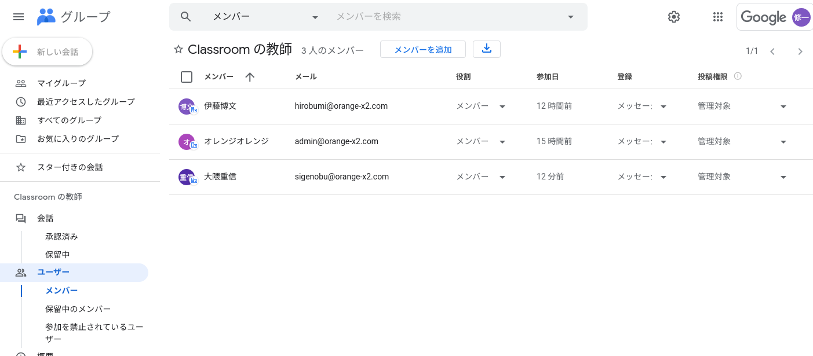Open the main hamburger menu
Screen dimensions: 813x356
coord(19,17)
